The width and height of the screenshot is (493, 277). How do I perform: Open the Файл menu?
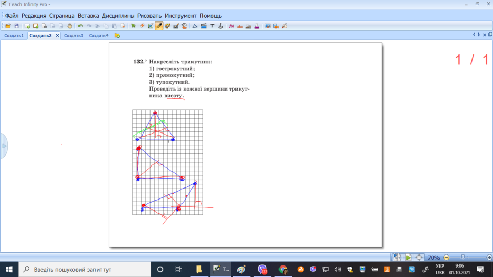12,16
